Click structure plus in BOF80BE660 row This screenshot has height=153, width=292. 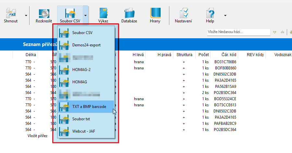(x=184, y=68)
